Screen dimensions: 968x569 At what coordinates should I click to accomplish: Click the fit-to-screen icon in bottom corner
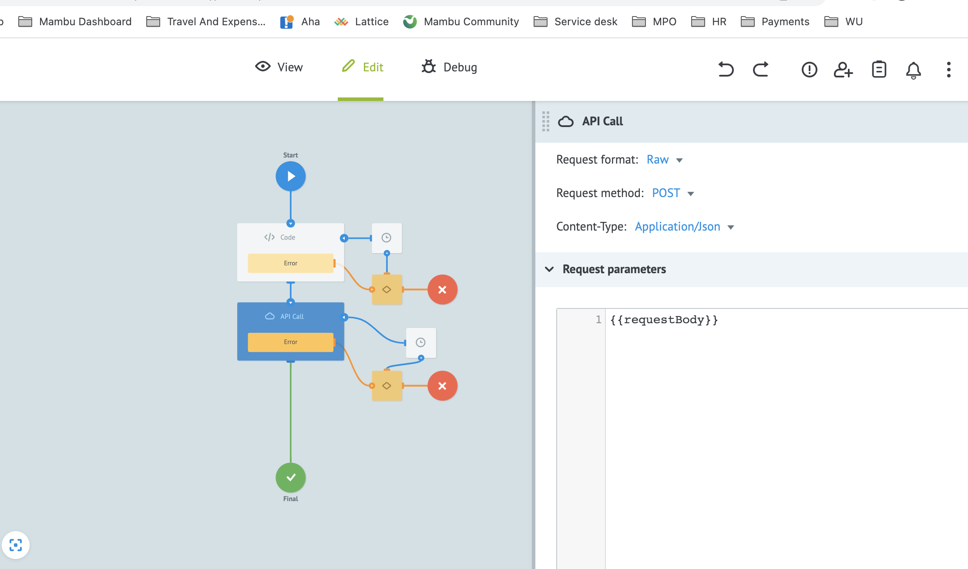click(x=16, y=545)
